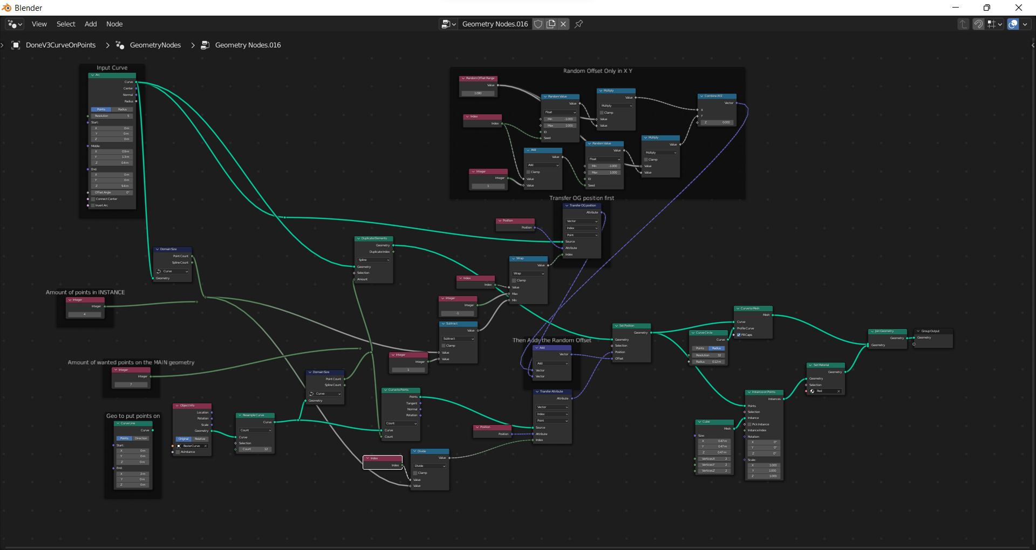Open the snapping options dropdown

coord(995,24)
